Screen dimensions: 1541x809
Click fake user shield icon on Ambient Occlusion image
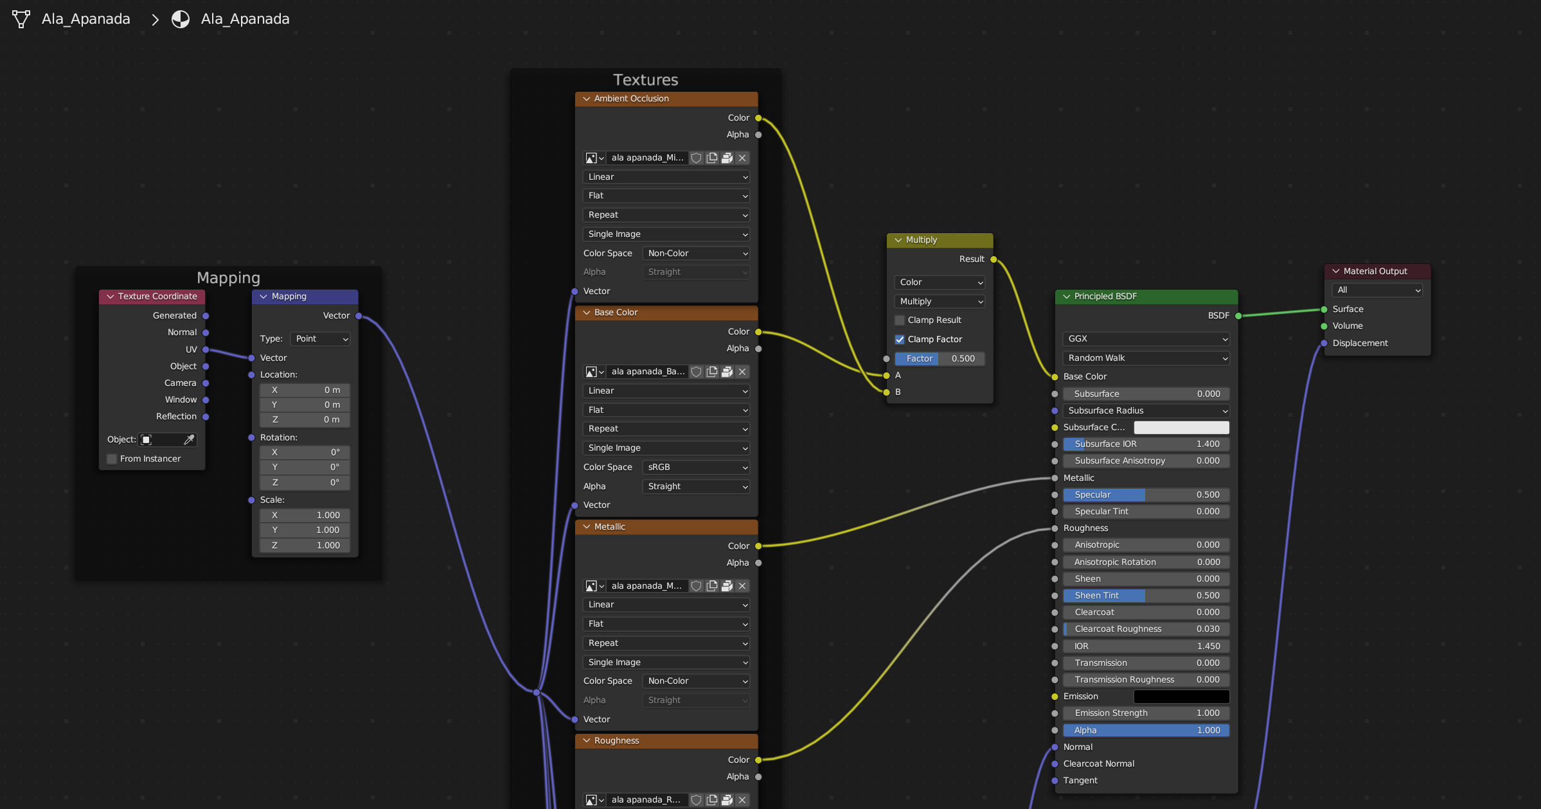(696, 158)
